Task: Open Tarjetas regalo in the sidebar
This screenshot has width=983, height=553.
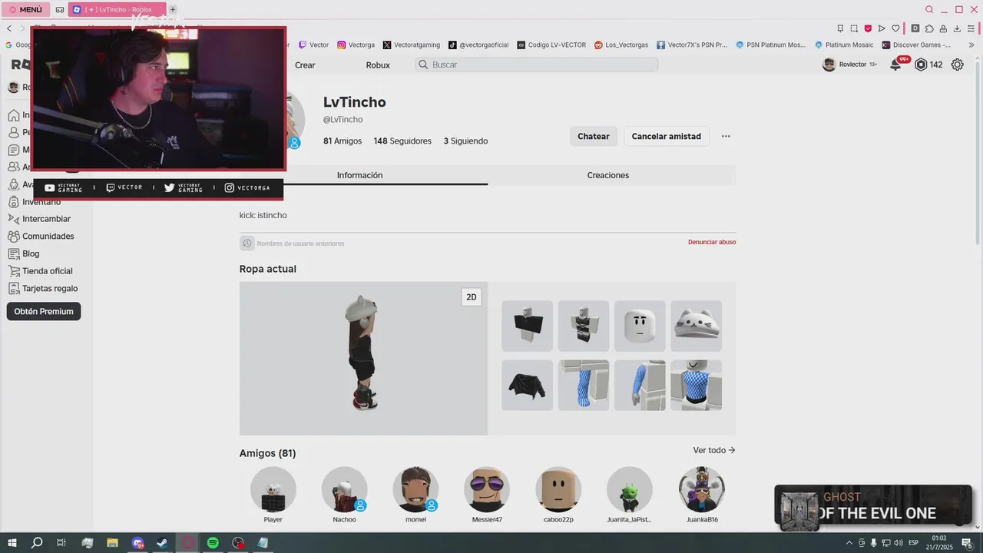Action: pos(49,289)
